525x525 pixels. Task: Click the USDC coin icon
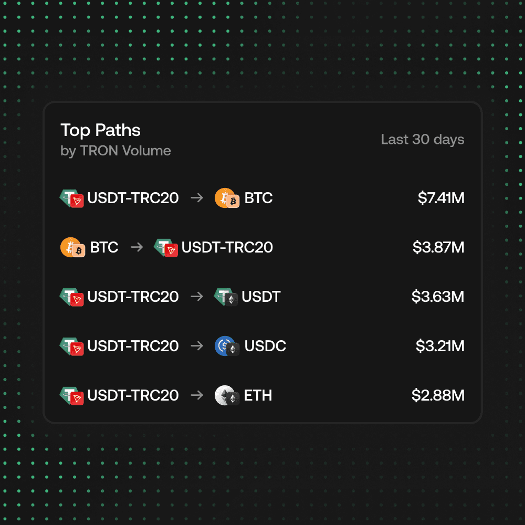pos(227,346)
